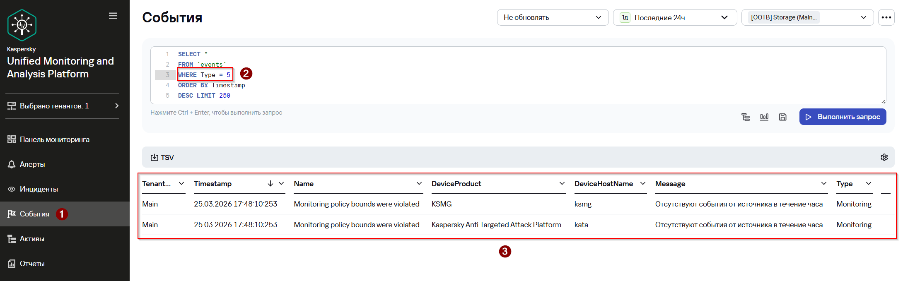
Task: Open the '[OOTB] Storage (Main...' dropdown
Action: coord(807,17)
